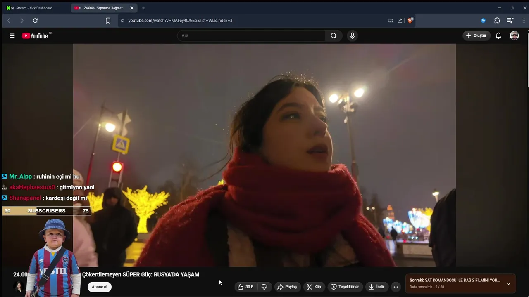Click the youtube.com address bar URL
529x297 pixels.
pos(180,21)
